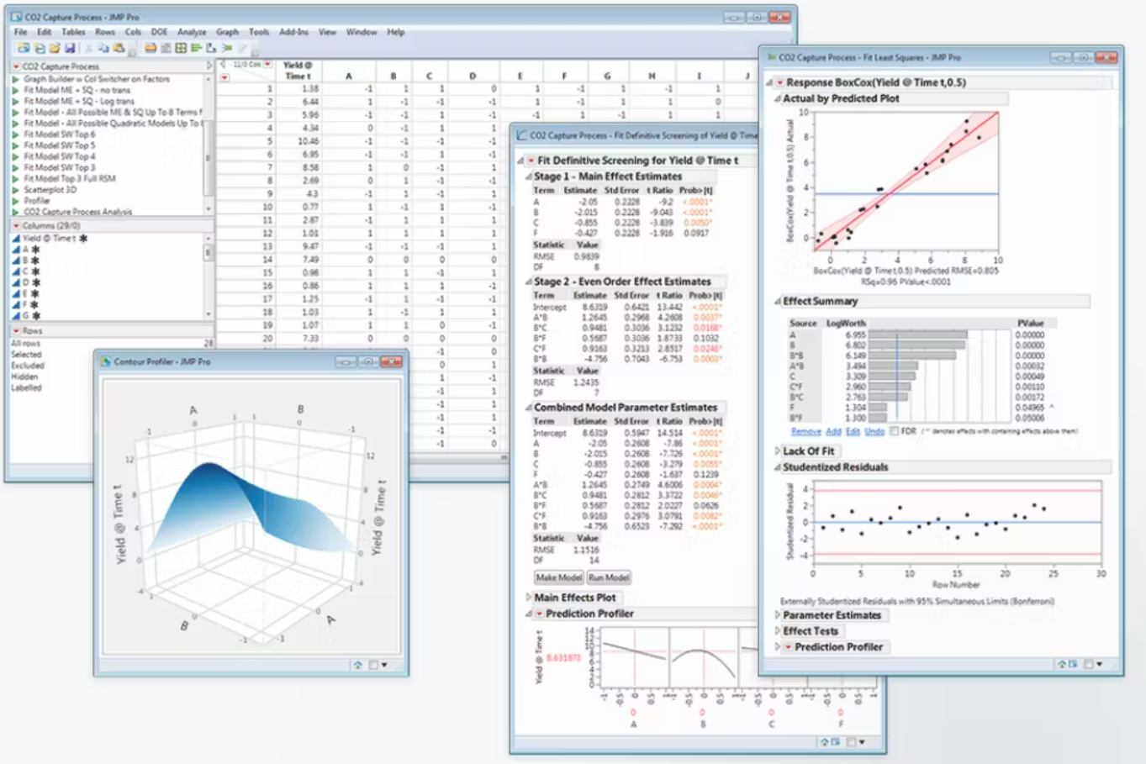Click the Undo link in Effect Summary
This screenshot has width=1146, height=764.
(874, 431)
